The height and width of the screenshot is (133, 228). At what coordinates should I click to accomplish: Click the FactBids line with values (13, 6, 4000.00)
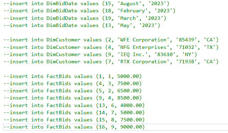click(x=74, y=105)
